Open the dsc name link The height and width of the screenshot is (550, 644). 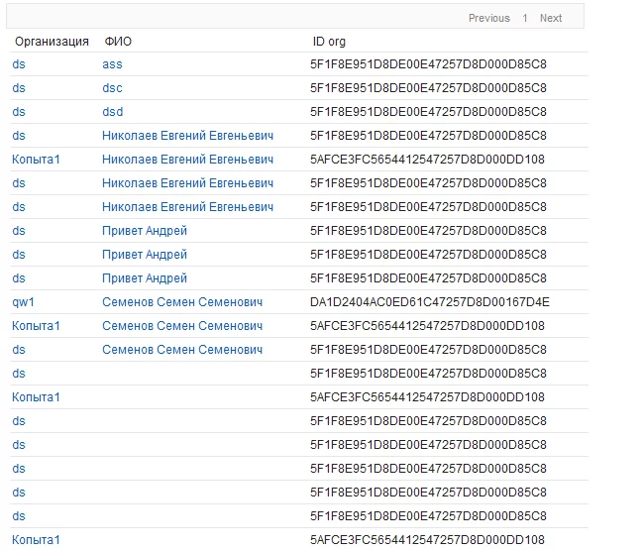click(112, 88)
